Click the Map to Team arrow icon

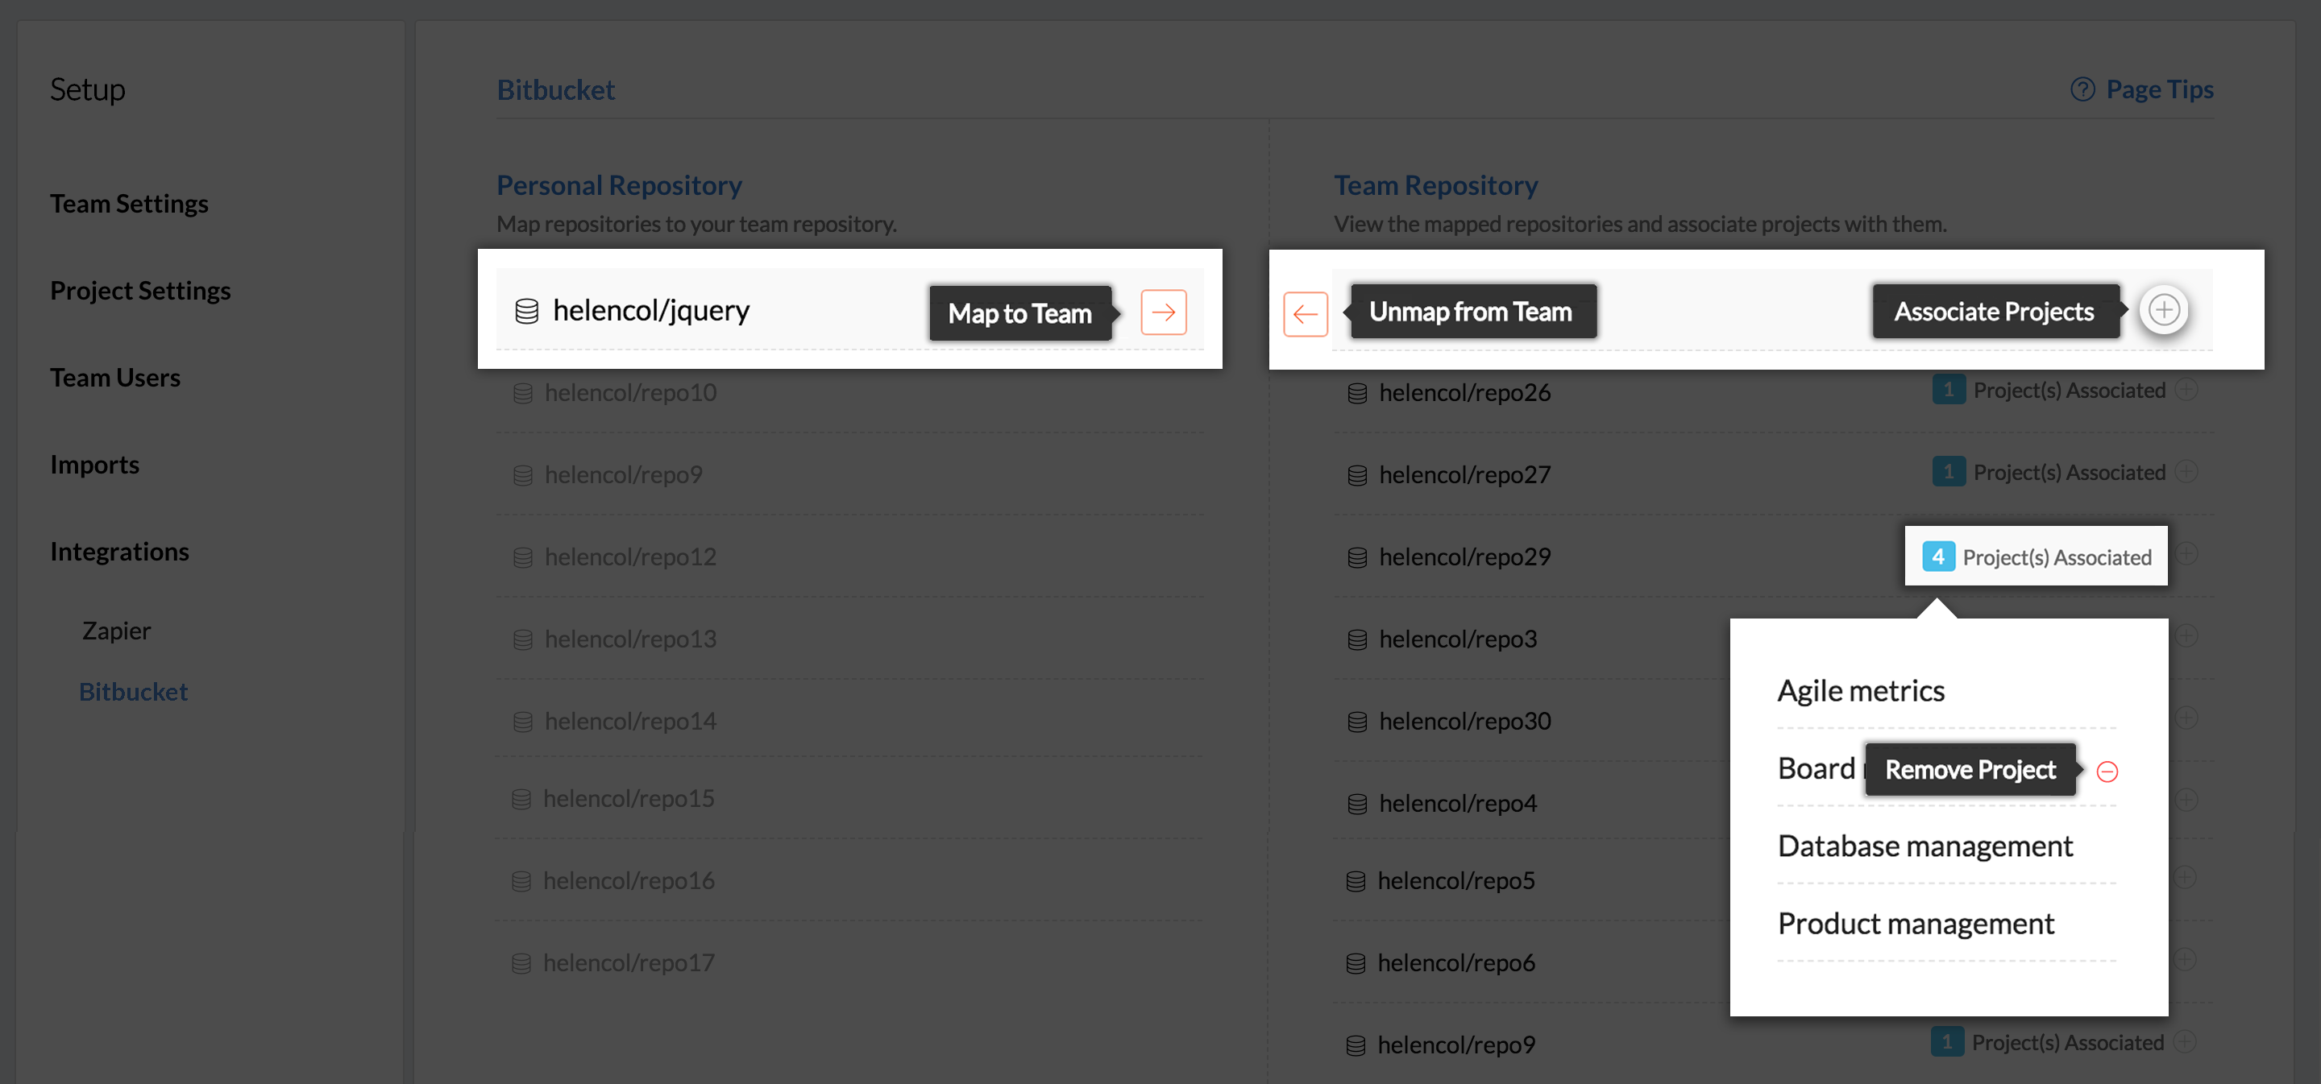point(1163,312)
